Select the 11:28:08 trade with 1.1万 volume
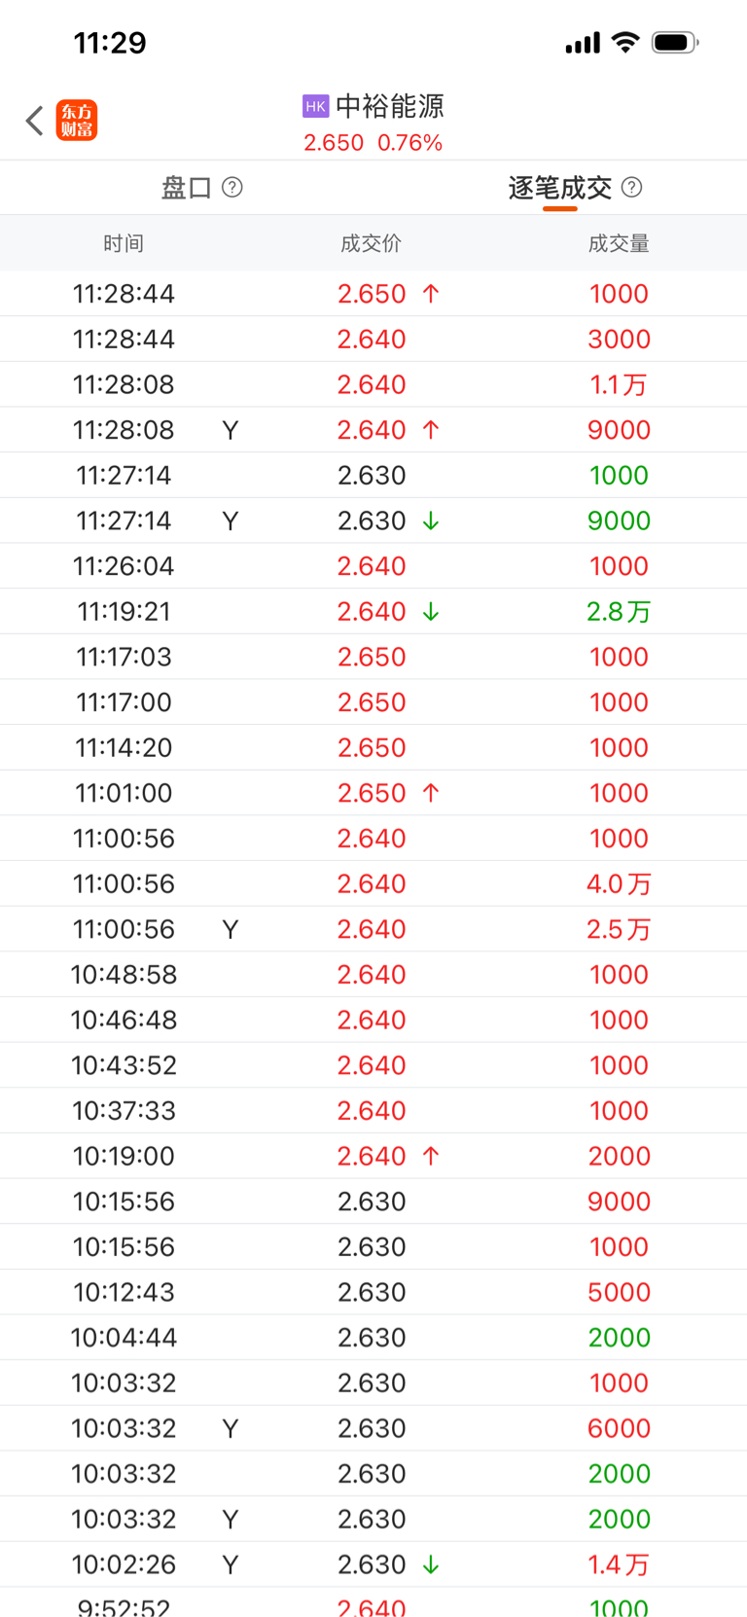 coord(373,385)
